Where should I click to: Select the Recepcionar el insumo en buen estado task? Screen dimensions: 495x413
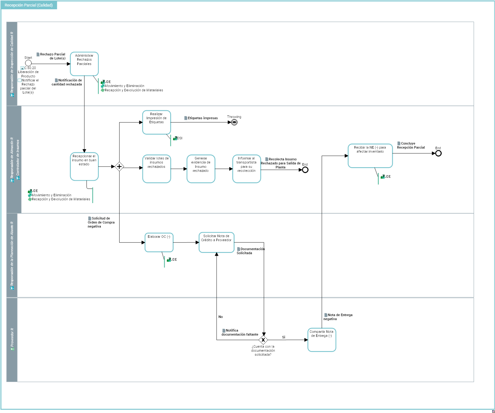point(84,167)
